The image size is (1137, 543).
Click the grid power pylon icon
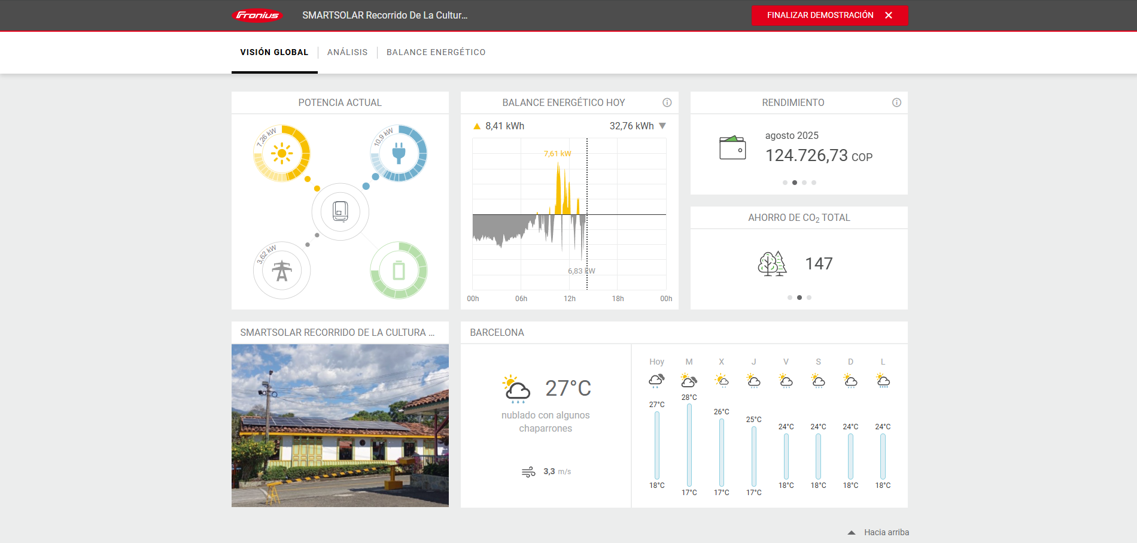coord(282,271)
